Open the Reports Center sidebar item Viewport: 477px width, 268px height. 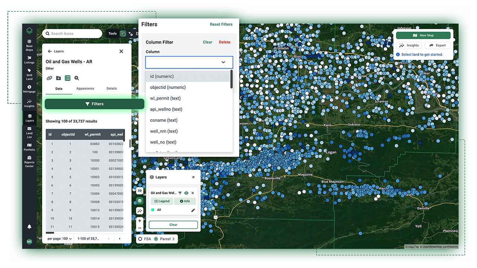point(29,162)
